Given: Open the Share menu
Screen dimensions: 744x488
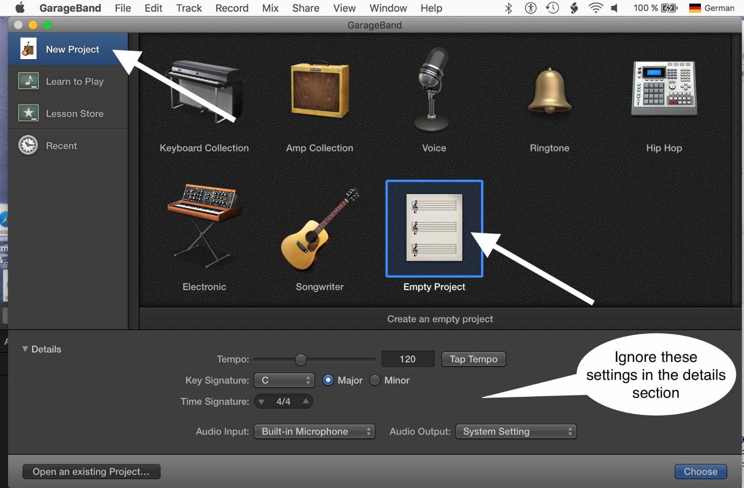Looking at the screenshot, I should (306, 8).
